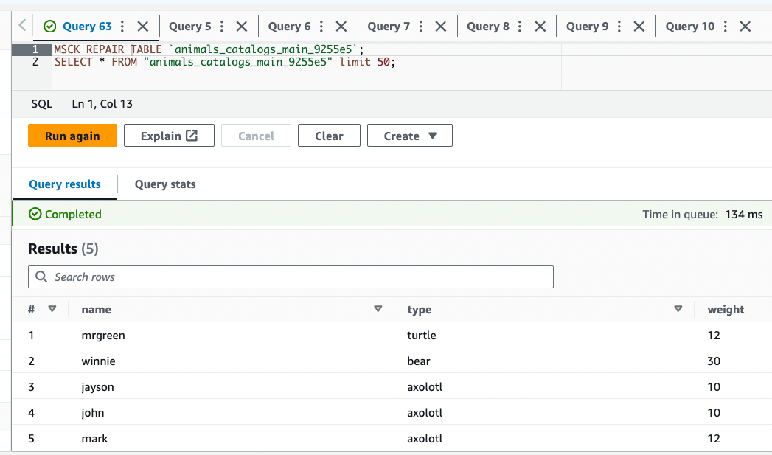Click the left chevron to scroll query tabs
This screenshot has height=455, width=772.
(22, 26)
